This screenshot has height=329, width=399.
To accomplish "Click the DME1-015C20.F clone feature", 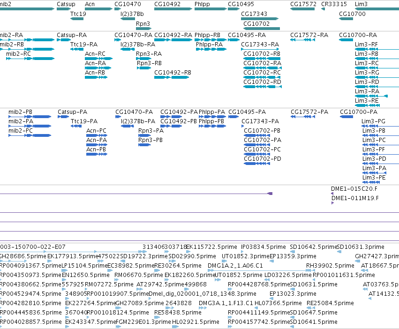I will point(332,194).
